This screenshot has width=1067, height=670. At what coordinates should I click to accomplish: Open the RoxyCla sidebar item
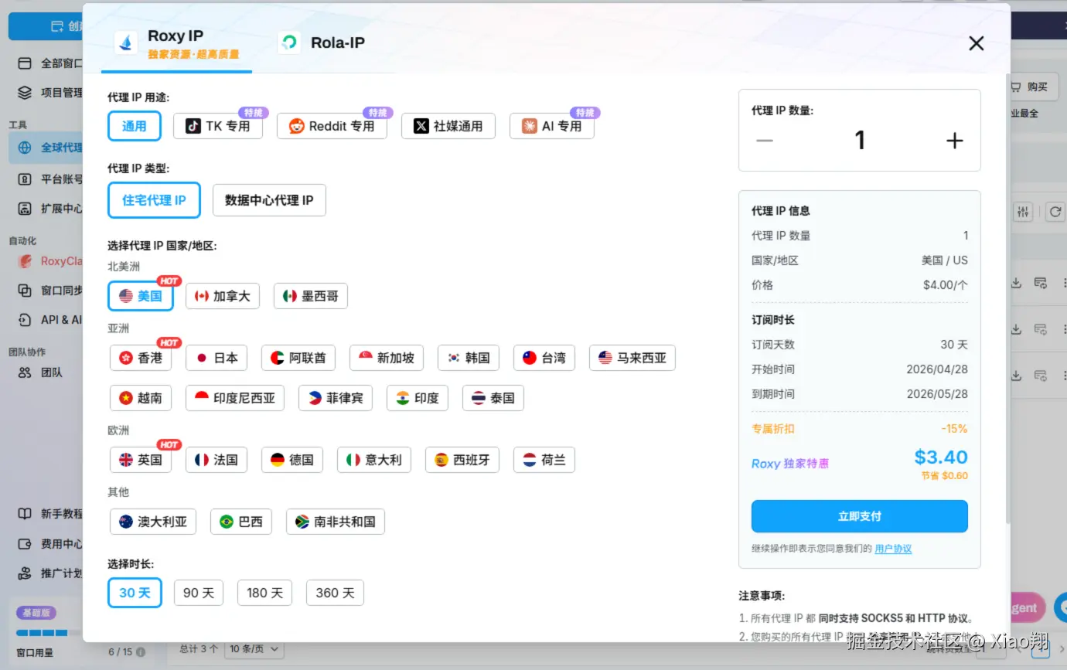(x=50, y=261)
